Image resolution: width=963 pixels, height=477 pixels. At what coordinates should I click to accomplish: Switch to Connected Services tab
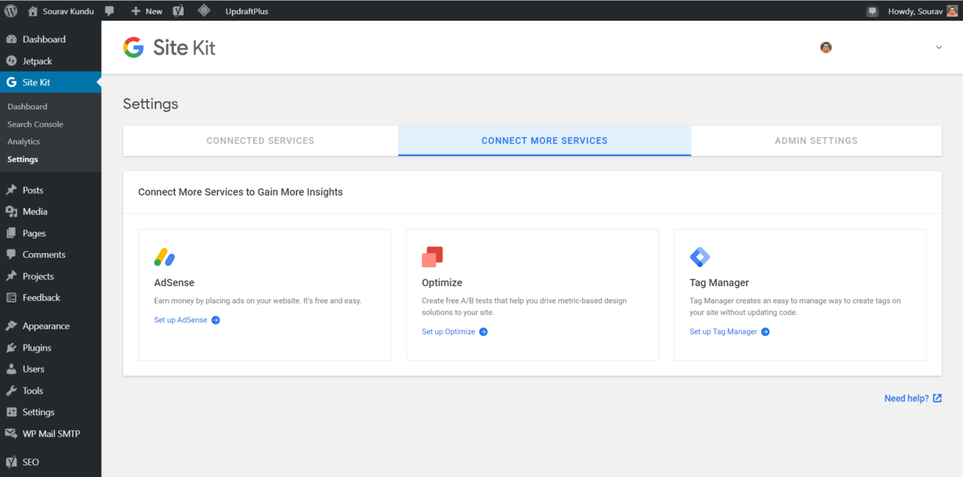tap(260, 141)
